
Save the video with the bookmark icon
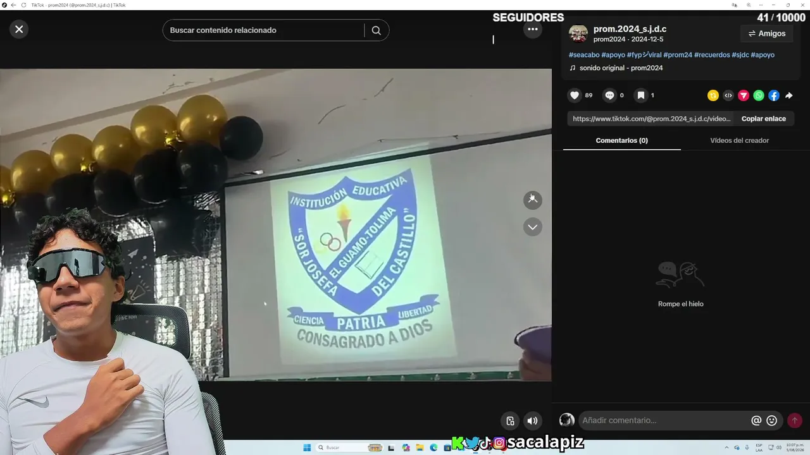click(x=641, y=95)
